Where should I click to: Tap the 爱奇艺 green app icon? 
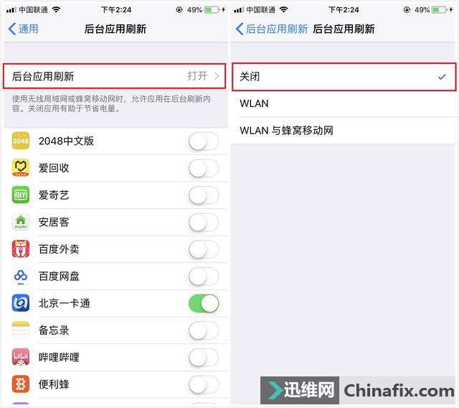21,195
